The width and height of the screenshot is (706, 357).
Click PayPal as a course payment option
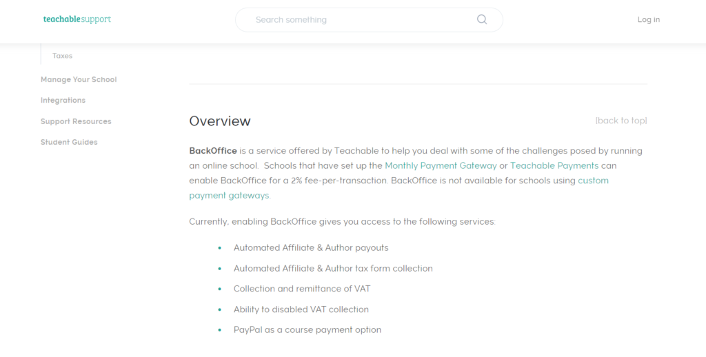coord(307,330)
